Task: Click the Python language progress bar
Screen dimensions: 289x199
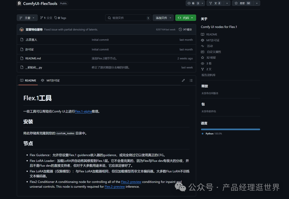Action: coord(230,129)
